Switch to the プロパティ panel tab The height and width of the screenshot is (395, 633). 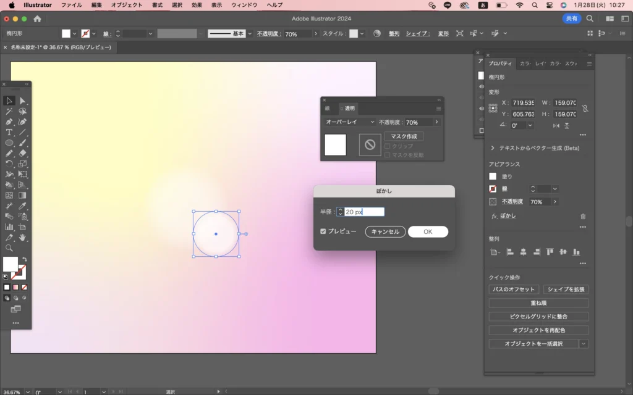(x=500, y=64)
